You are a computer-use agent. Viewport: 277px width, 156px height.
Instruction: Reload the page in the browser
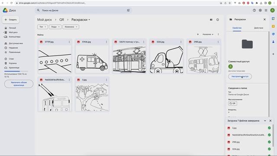click(12, 3)
